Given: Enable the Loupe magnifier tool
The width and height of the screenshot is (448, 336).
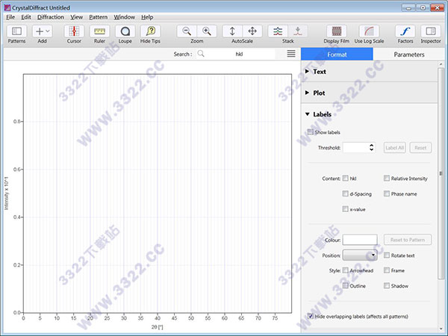Looking at the screenshot, I should tap(125, 31).
